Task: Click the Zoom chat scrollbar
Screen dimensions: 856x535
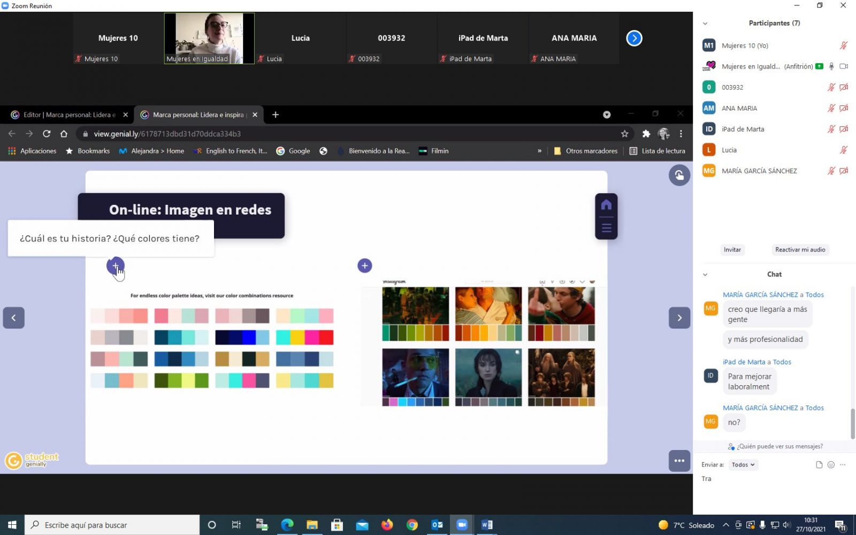Action: 852,423
